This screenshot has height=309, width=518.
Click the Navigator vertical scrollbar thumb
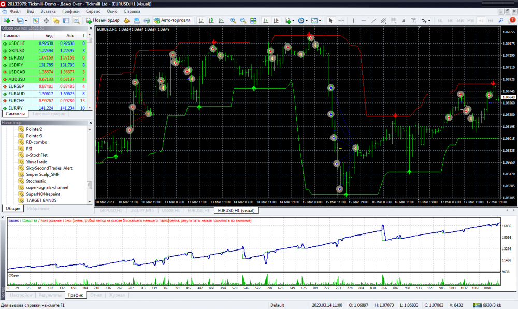coord(89,185)
